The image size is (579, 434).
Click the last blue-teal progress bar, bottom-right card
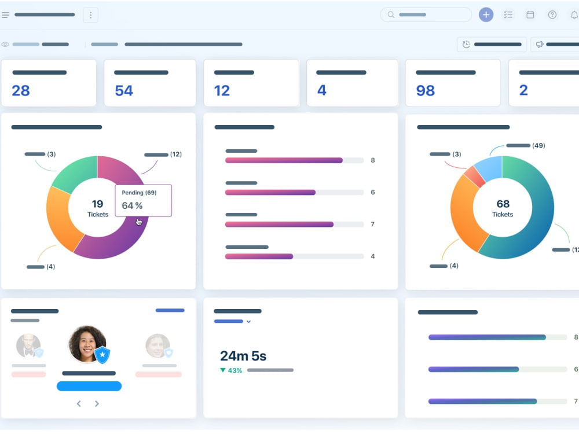(x=497, y=401)
